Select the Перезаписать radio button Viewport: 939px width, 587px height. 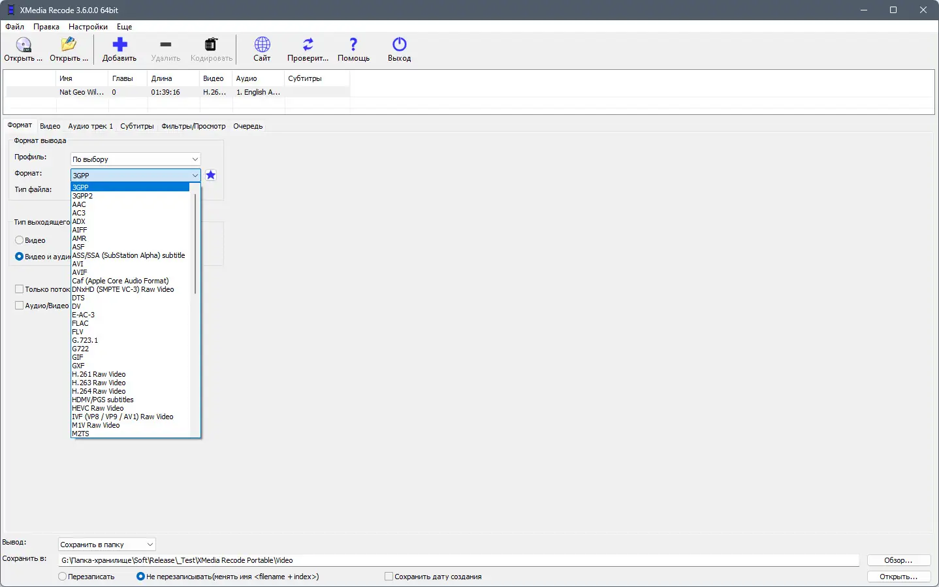tap(62, 577)
